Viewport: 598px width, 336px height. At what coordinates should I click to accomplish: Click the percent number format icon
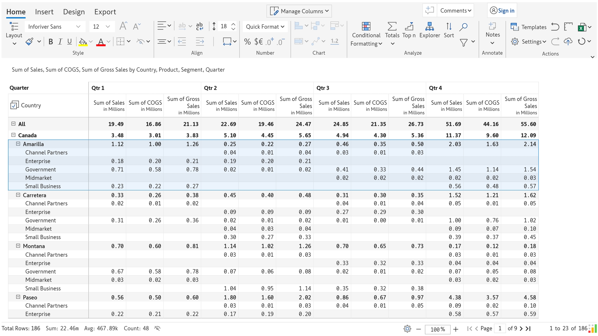(247, 41)
